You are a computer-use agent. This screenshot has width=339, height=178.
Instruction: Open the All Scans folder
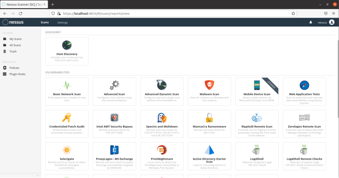[x=15, y=45]
